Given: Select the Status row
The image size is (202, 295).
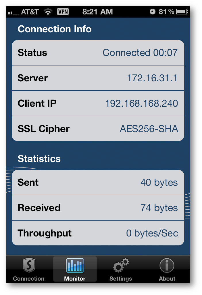Looking at the screenshot, I should tap(98, 53).
